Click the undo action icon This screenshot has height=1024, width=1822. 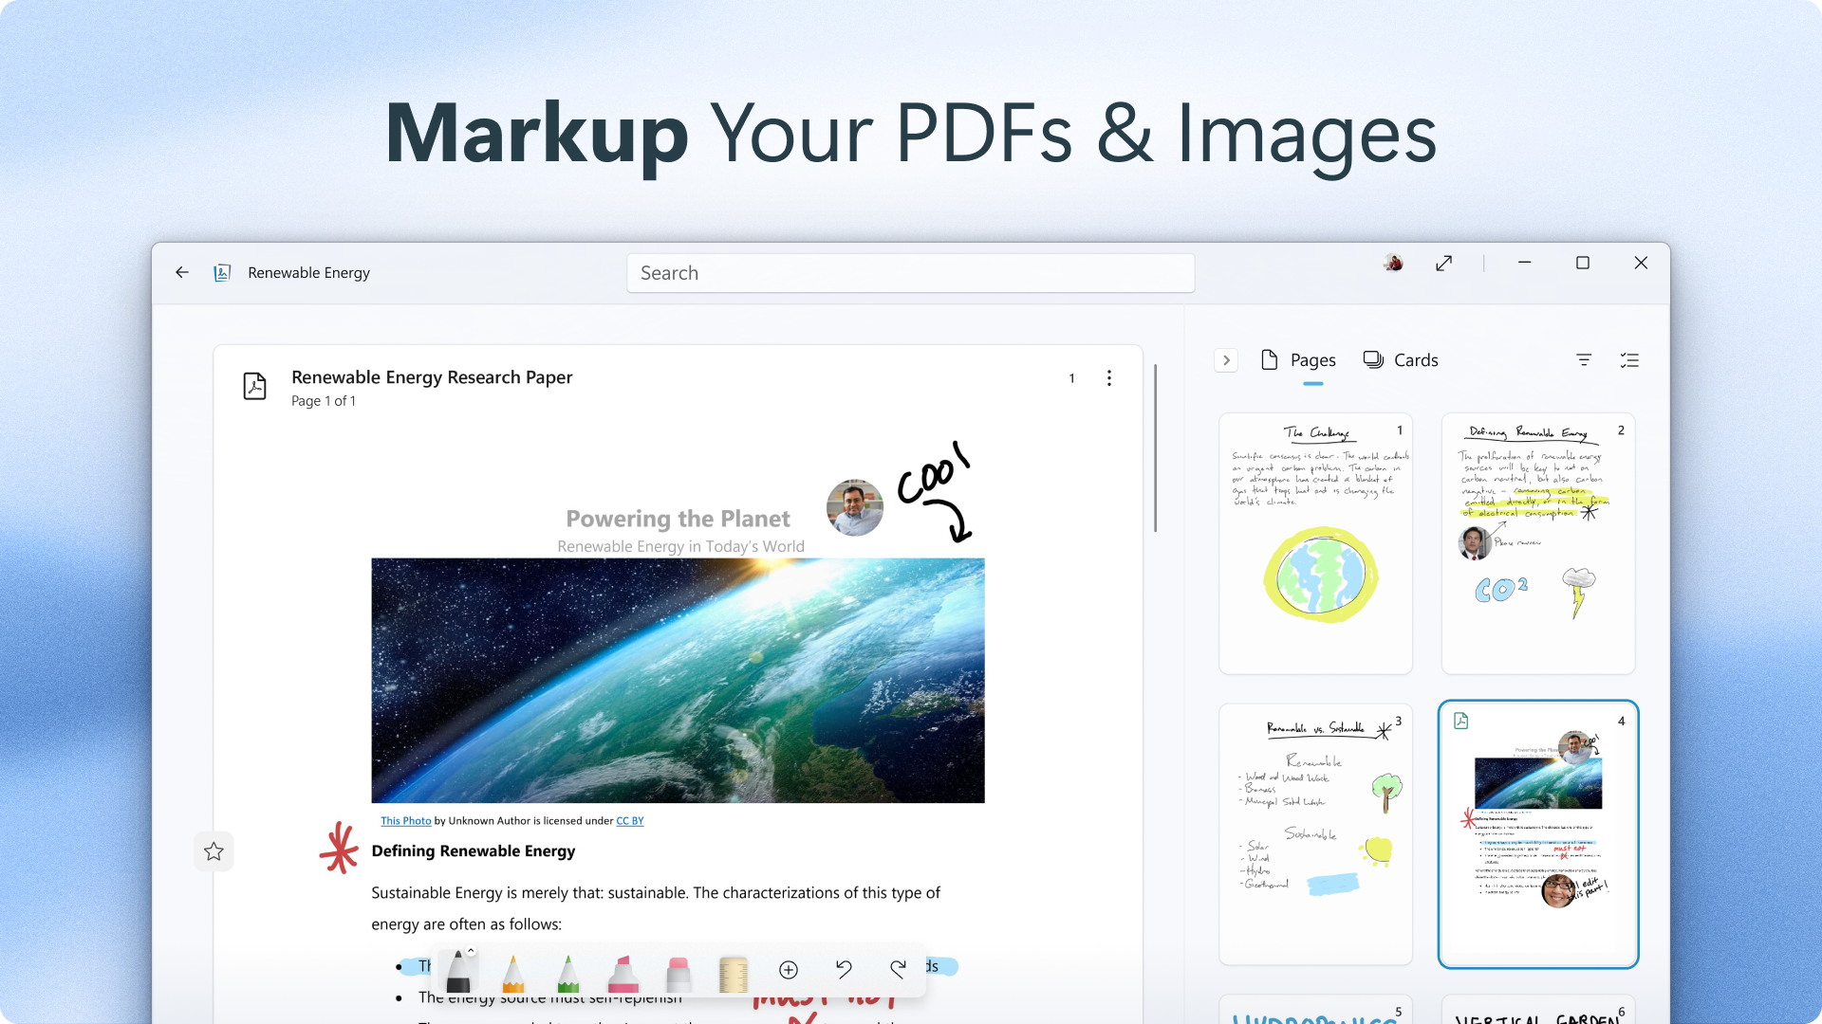click(x=844, y=966)
